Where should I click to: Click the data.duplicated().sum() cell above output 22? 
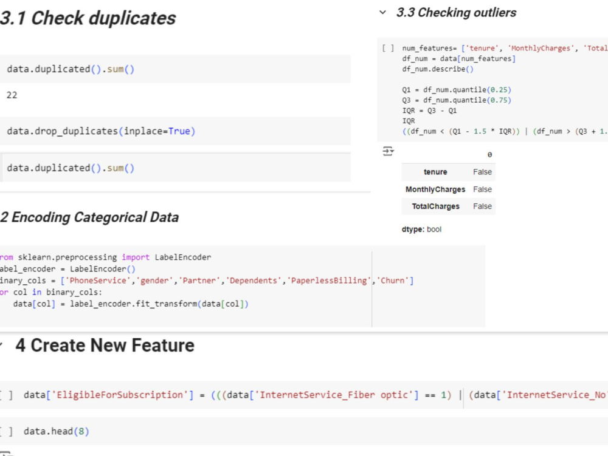[175, 69]
